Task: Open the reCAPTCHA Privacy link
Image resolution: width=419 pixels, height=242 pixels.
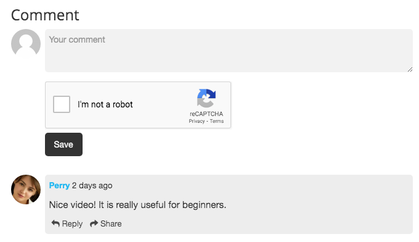Action: coord(197,121)
